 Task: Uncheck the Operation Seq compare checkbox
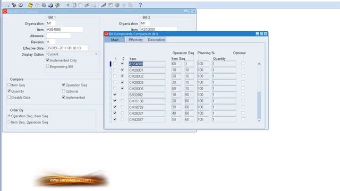point(64,85)
